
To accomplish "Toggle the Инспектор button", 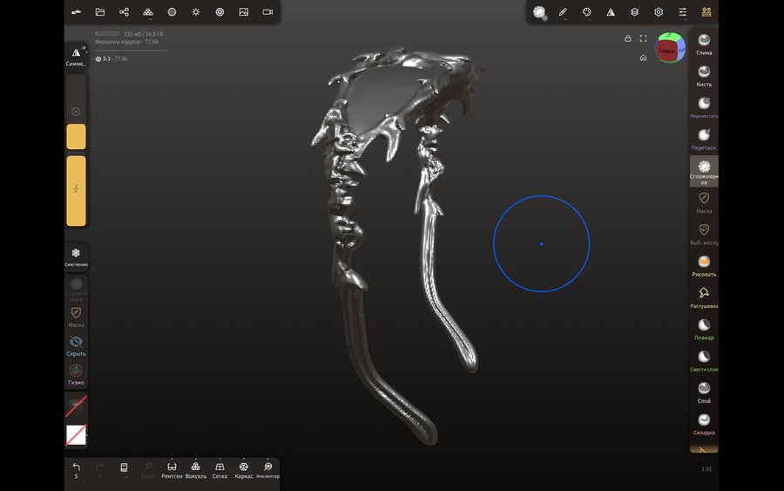I will click(267, 470).
